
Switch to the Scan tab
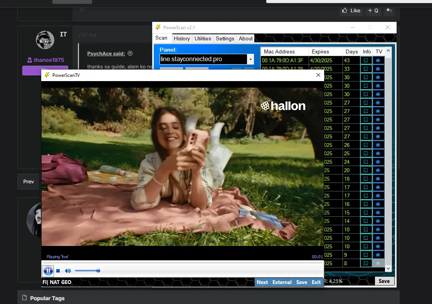[x=161, y=38]
